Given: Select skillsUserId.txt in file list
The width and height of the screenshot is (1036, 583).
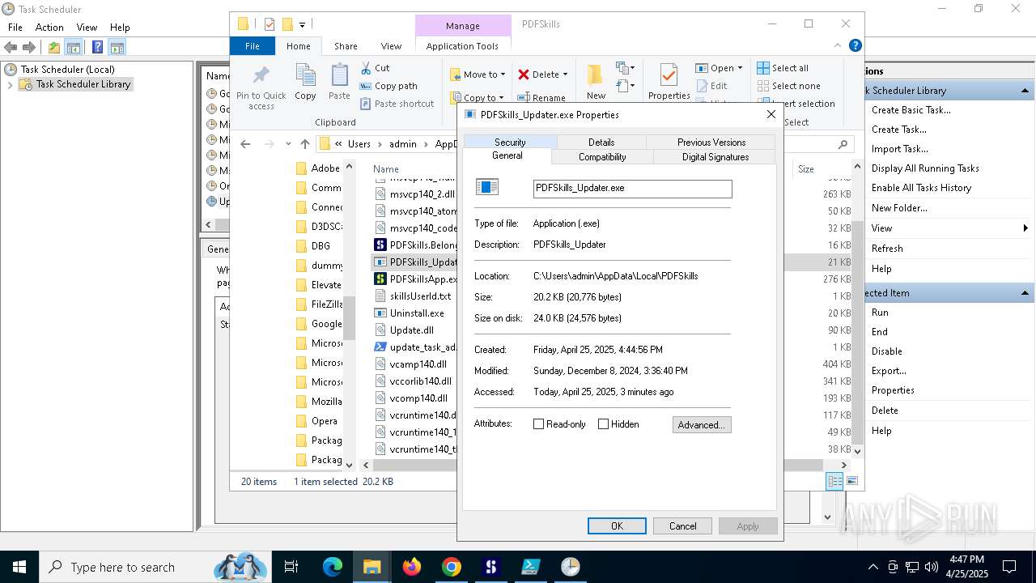Looking at the screenshot, I should point(413,296).
